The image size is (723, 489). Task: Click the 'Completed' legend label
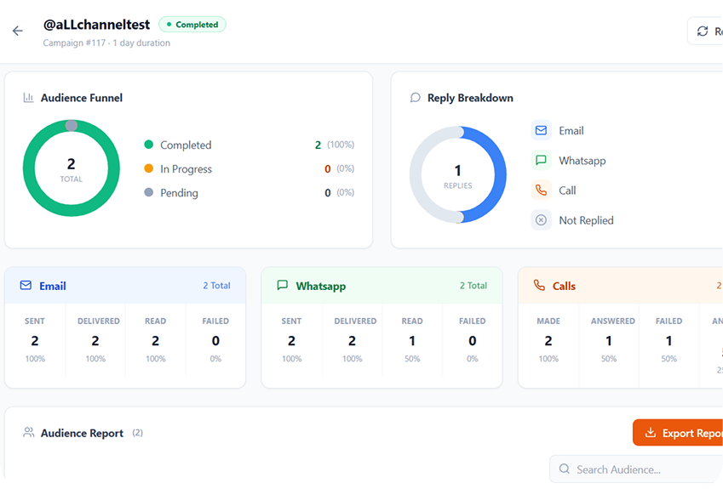[186, 145]
